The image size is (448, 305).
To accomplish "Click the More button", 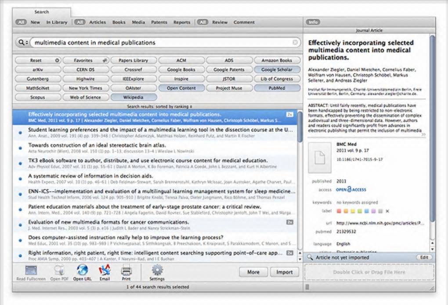I will pos(253,272).
